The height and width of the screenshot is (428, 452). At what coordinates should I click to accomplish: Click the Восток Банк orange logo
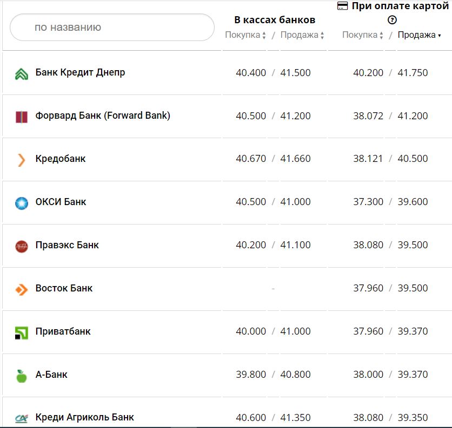(21, 289)
